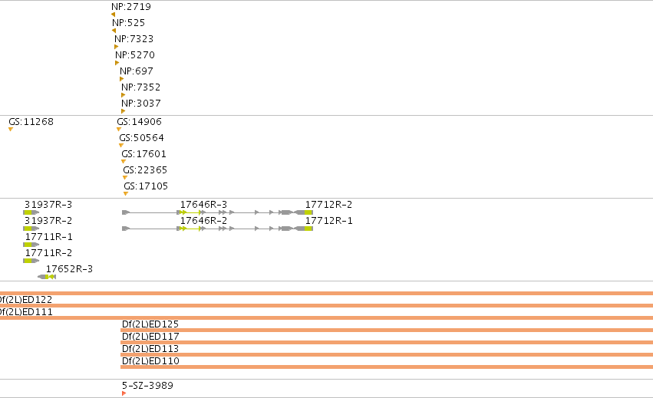Click the NP:3037 label
Viewport: 653px width, 398px height.
(140, 104)
